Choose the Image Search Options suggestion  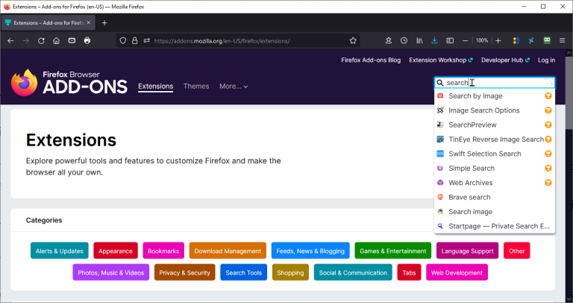click(x=495, y=110)
